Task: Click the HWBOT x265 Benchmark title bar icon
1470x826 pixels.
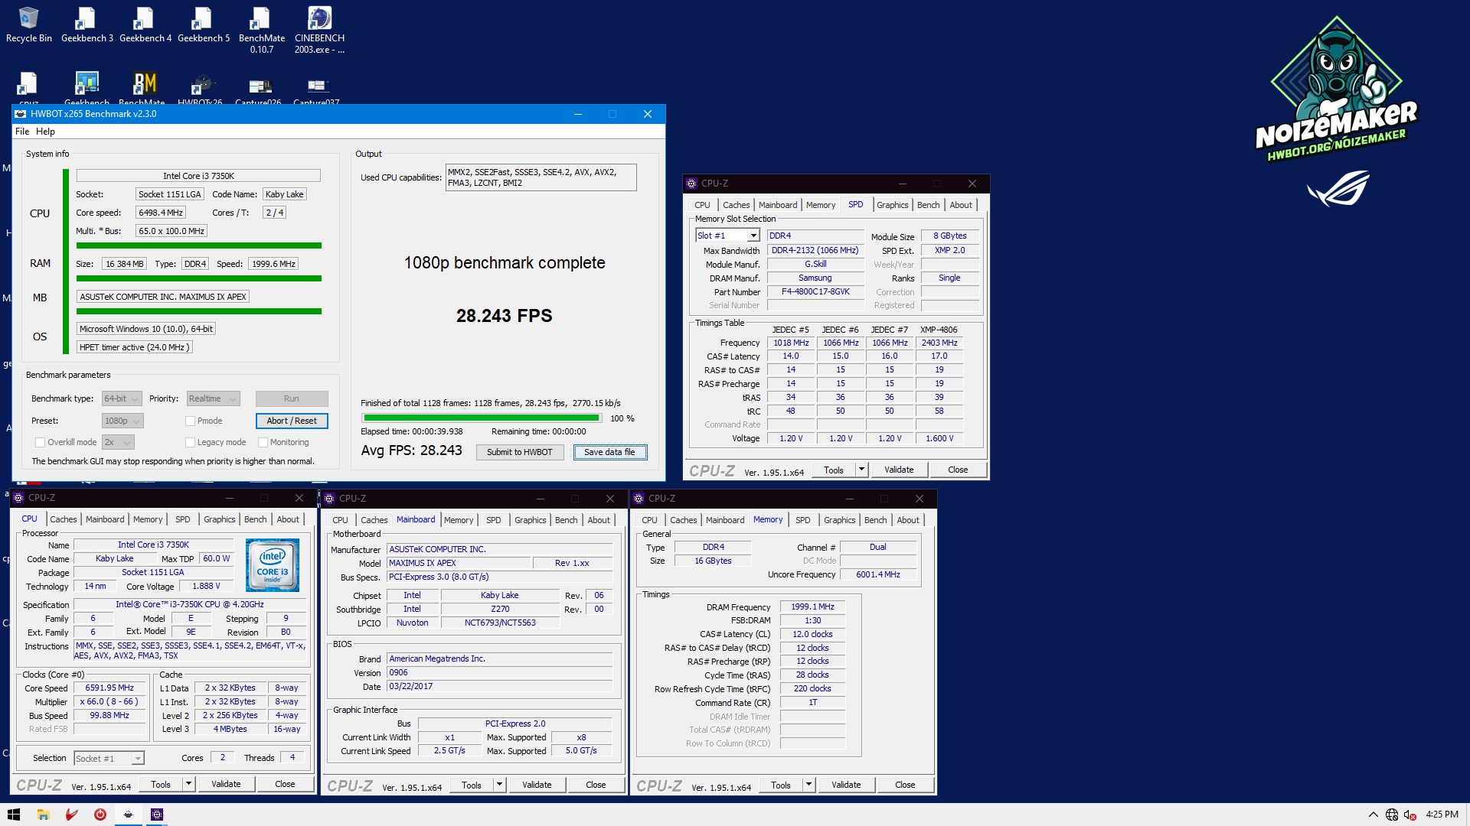Action: [21, 114]
